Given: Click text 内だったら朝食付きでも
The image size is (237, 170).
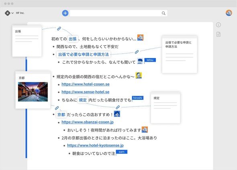Looking at the screenshot, I should (110, 100).
